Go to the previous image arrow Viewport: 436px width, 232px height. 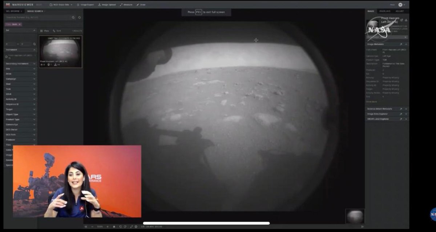pyautogui.click(x=86, y=227)
